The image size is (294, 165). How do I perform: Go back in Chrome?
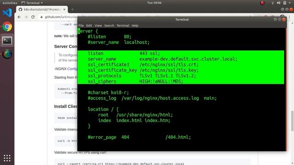19,17
